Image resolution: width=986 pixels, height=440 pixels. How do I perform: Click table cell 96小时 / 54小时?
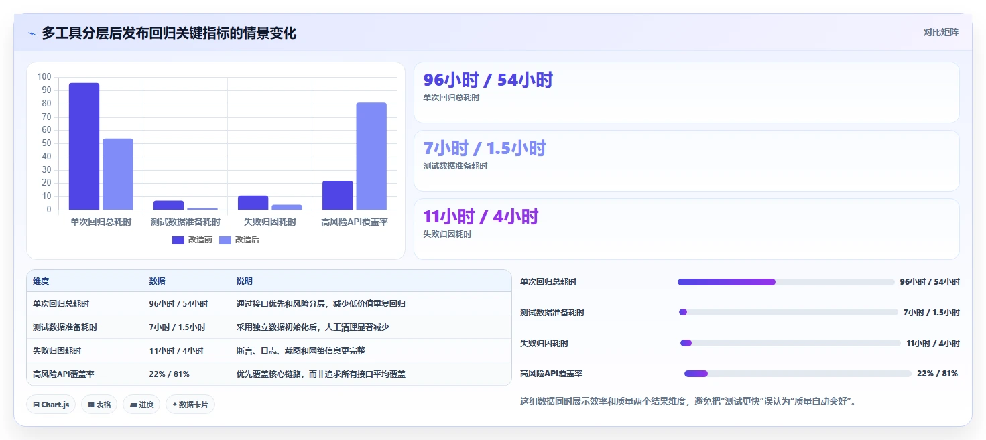coord(178,304)
